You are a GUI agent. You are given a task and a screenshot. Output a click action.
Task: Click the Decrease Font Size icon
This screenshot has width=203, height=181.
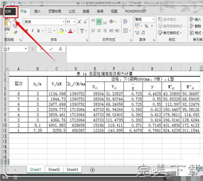(x=85, y=22)
